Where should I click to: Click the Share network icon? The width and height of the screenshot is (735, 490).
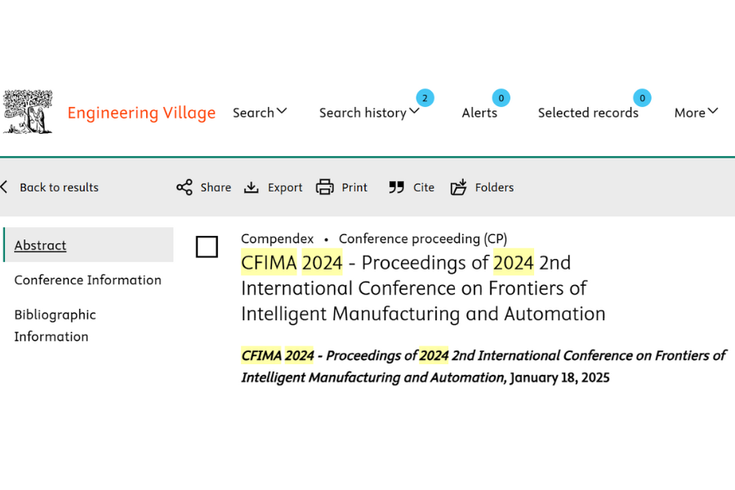click(x=185, y=187)
